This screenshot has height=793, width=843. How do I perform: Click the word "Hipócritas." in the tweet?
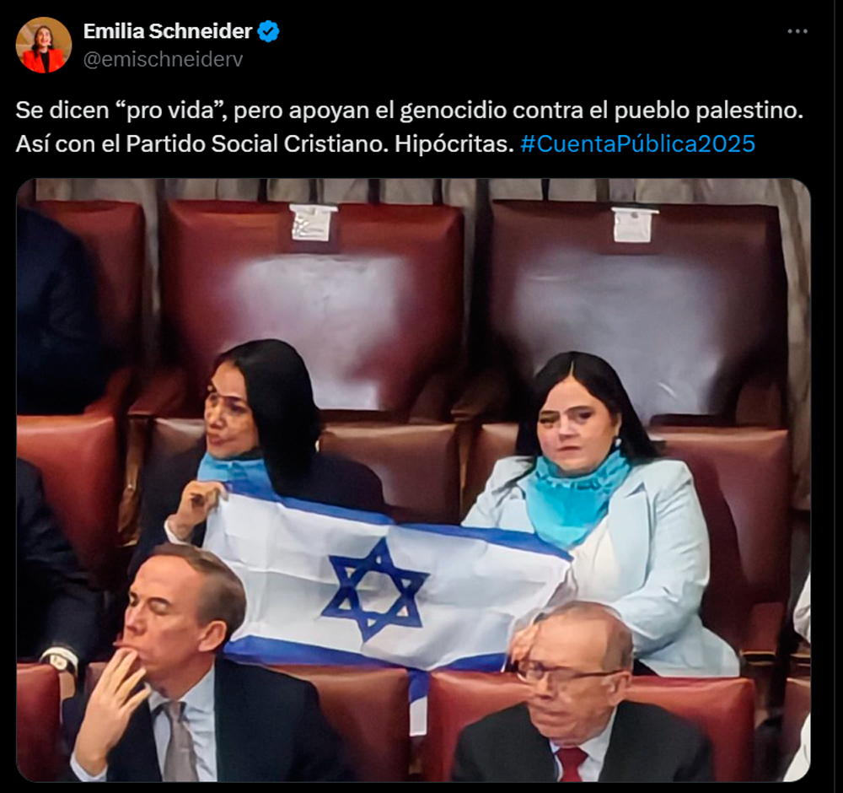[455, 143]
